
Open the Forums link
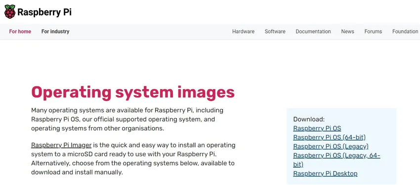click(x=373, y=31)
